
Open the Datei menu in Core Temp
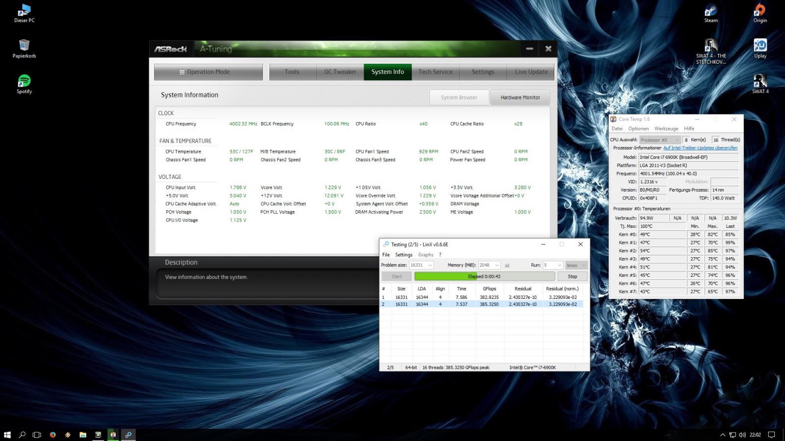[617, 128]
